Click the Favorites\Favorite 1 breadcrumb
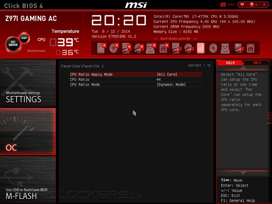Screen dimensions: 272x204 coord(82,66)
